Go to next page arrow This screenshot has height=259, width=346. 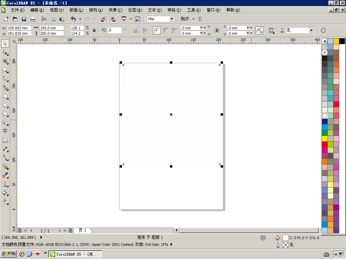point(59,231)
